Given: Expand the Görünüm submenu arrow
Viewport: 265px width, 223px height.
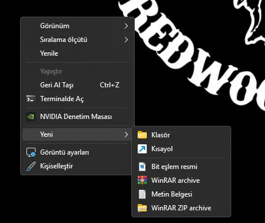Looking at the screenshot, I should 126,26.
